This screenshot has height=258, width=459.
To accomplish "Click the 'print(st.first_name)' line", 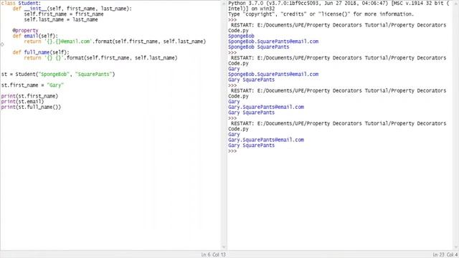I will click(29, 96).
